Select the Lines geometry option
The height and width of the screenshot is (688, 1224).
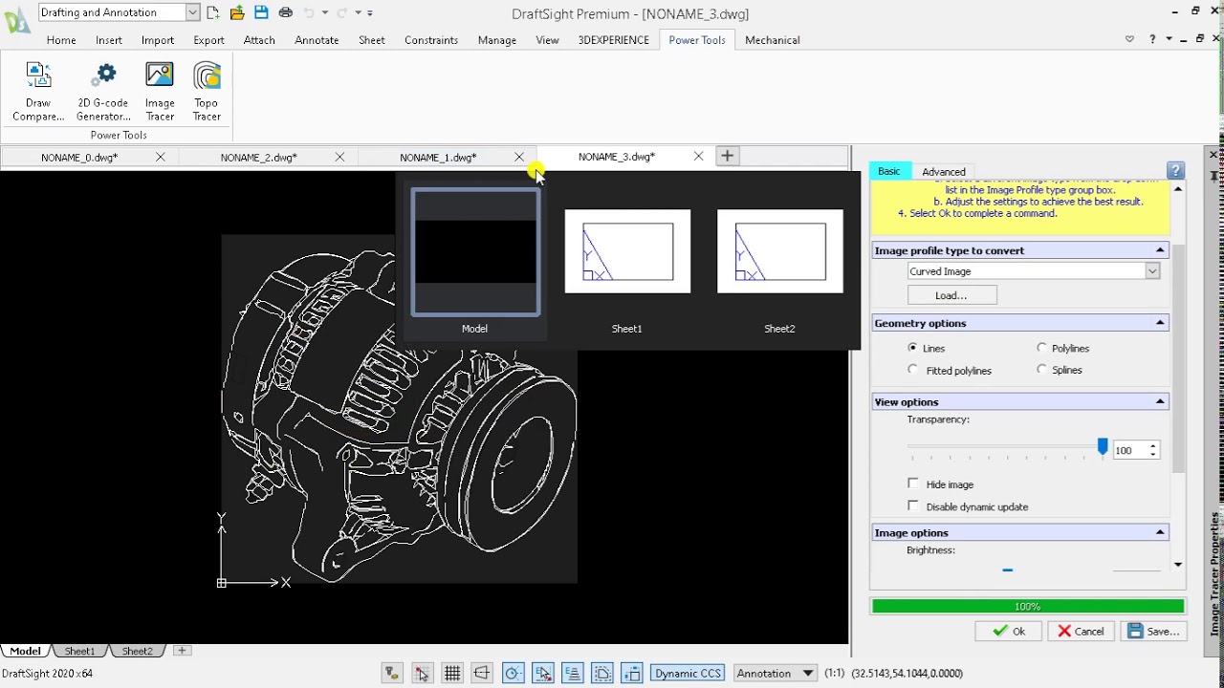[913, 348]
